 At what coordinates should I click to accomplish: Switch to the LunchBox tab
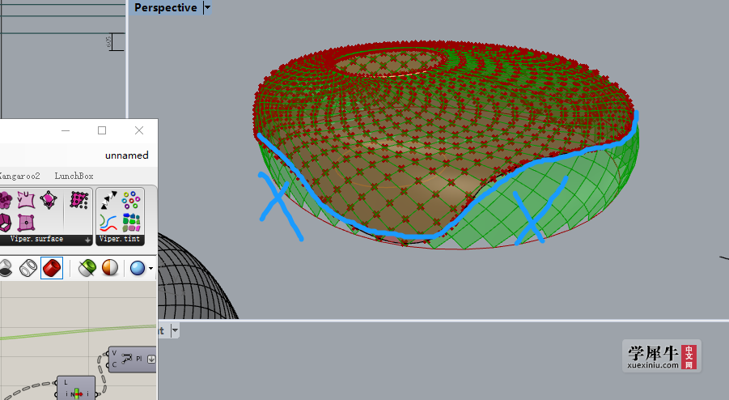tap(74, 176)
